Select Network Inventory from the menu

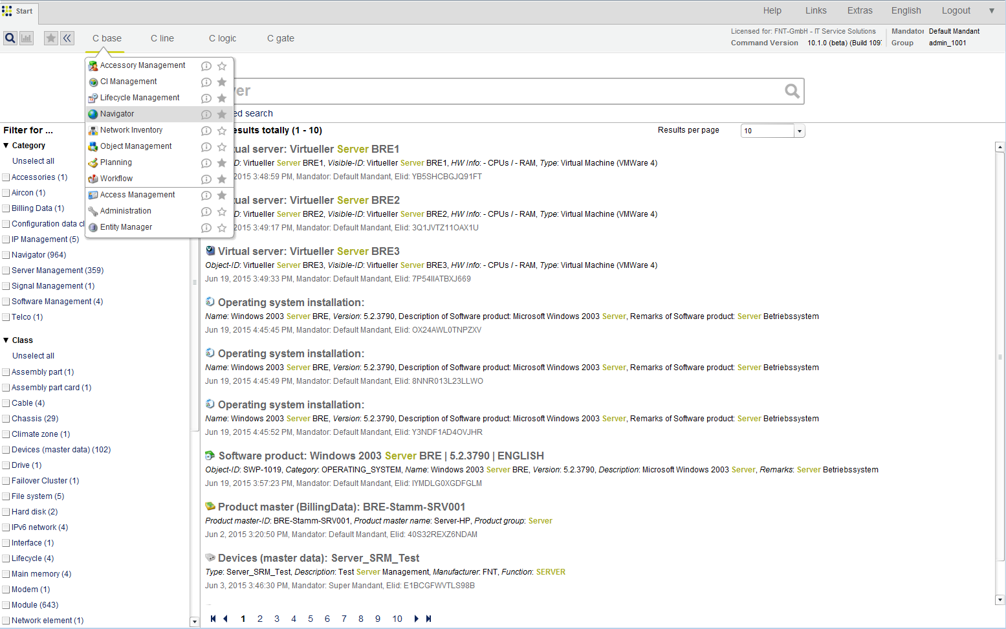(x=131, y=130)
